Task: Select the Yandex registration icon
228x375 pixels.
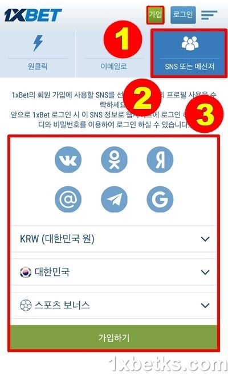Action: 160,160
